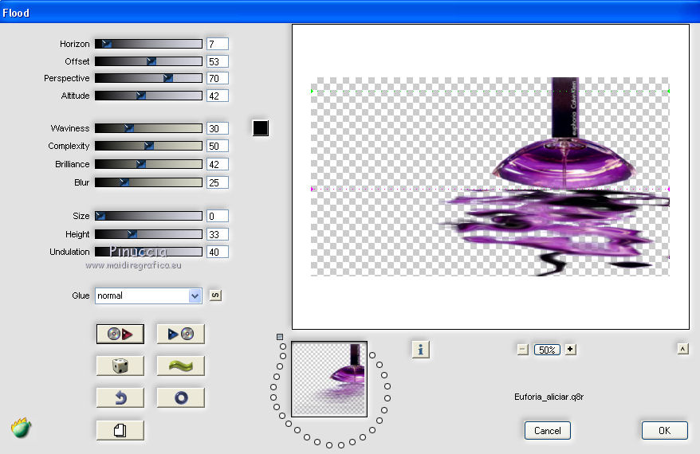Screen dimensions: 700x454
Task: Click the copy pages button
Action: tap(120, 430)
